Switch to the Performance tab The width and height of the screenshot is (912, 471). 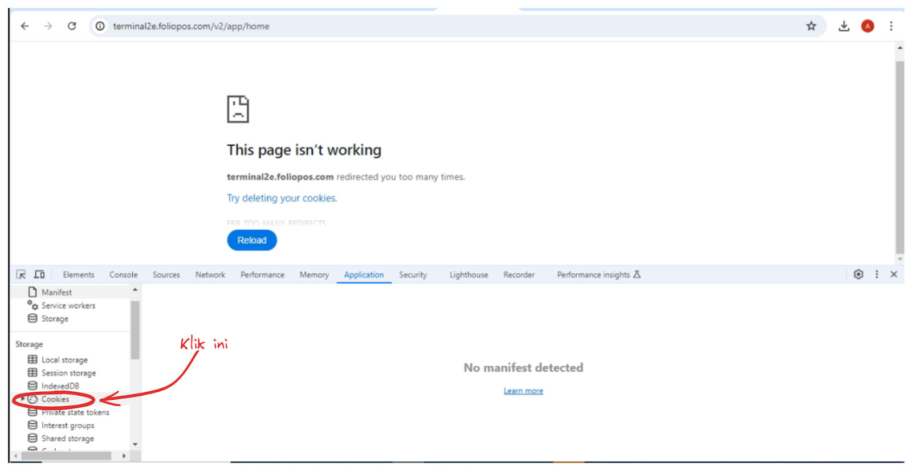point(262,275)
